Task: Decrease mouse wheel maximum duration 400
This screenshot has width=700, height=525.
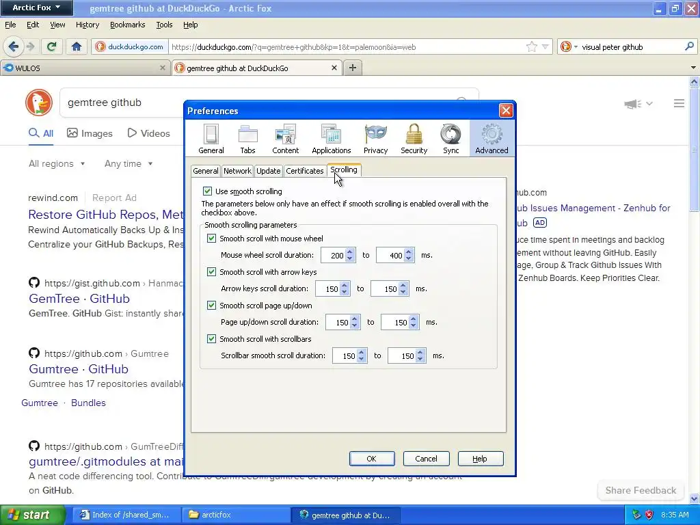Action: click(x=409, y=258)
